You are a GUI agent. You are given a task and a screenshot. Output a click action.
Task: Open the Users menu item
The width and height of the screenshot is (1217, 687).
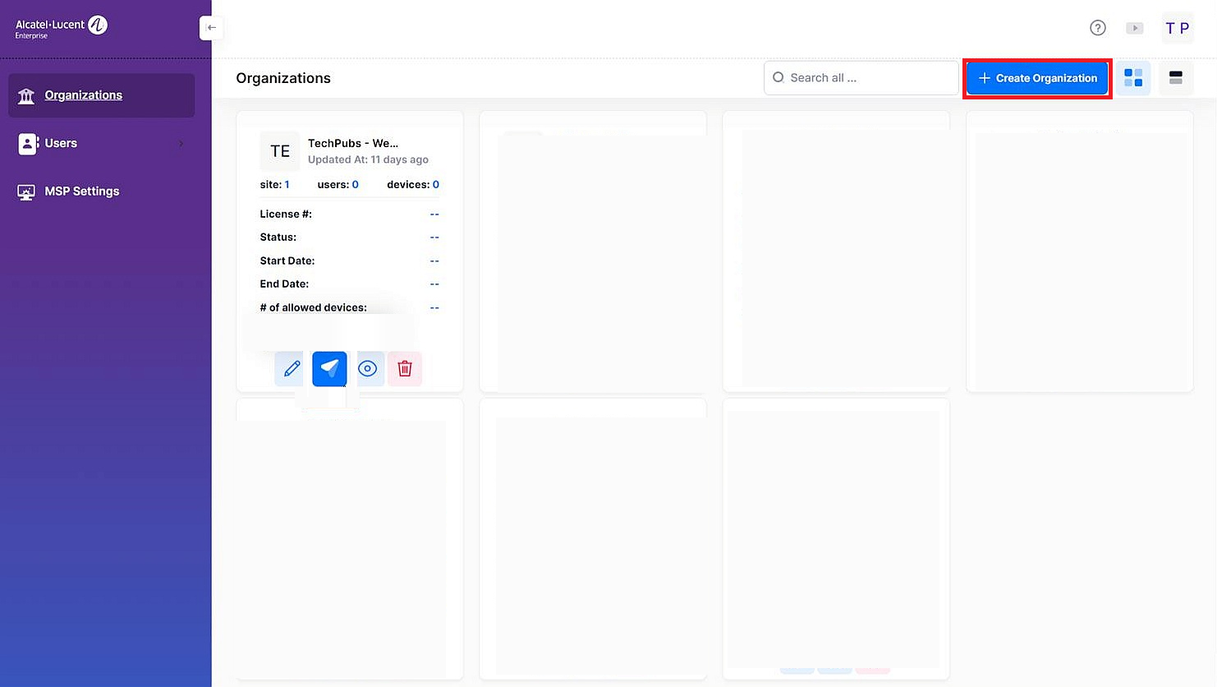[102, 143]
